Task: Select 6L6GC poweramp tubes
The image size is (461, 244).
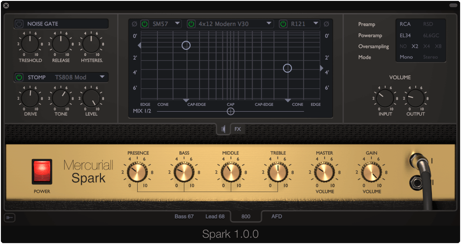Action: click(x=431, y=35)
